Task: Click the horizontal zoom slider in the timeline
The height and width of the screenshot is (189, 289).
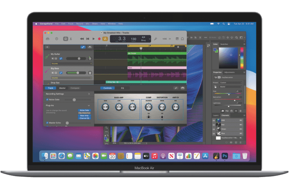Action: [x=180, y=47]
